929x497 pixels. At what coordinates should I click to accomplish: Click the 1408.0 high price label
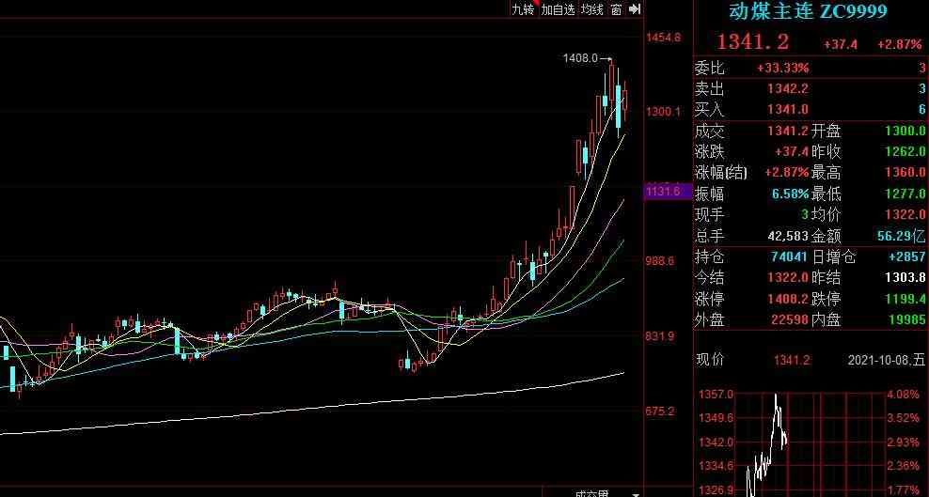(579, 58)
